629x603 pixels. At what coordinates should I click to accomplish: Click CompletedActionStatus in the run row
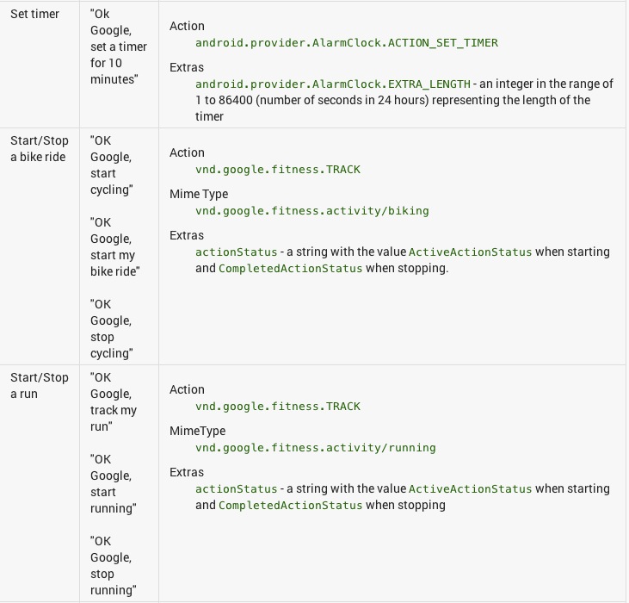pos(290,505)
